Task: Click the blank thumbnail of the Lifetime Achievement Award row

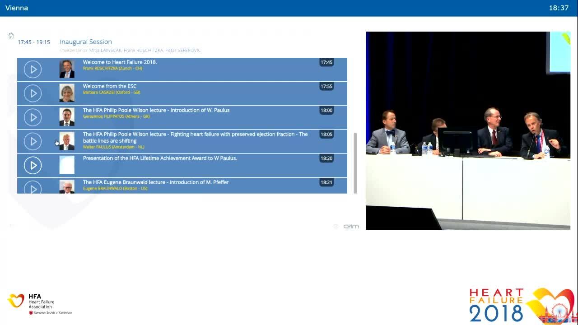Action: pyautogui.click(x=67, y=165)
